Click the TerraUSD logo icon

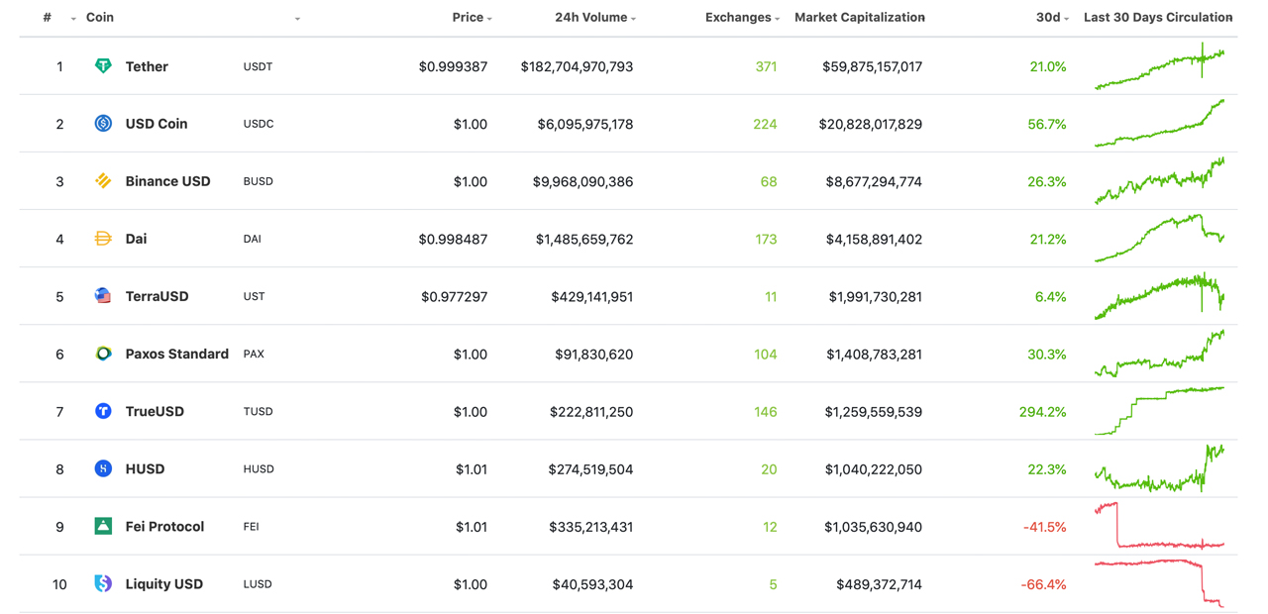point(103,296)
